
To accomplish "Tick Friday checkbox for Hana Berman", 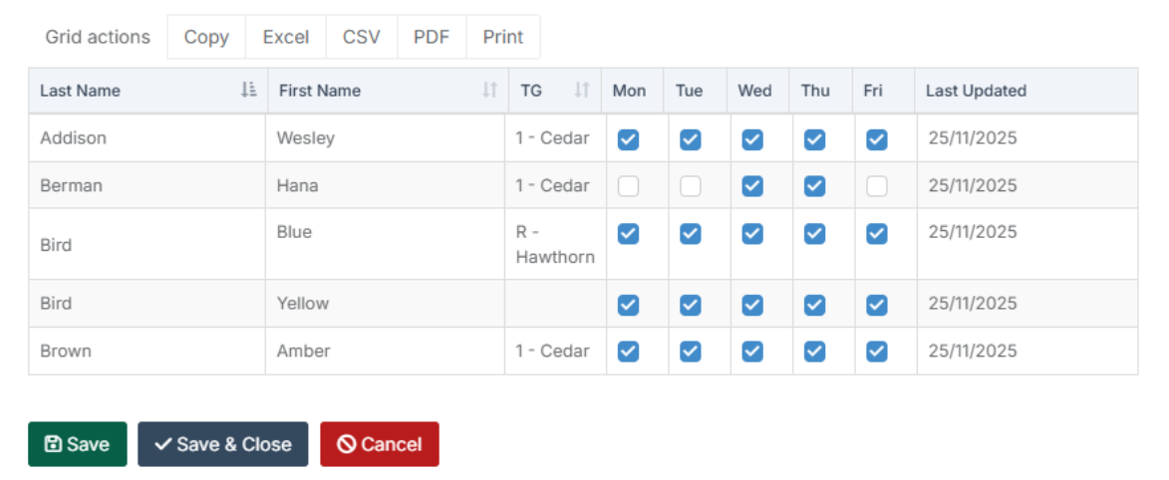I will 877,186.
